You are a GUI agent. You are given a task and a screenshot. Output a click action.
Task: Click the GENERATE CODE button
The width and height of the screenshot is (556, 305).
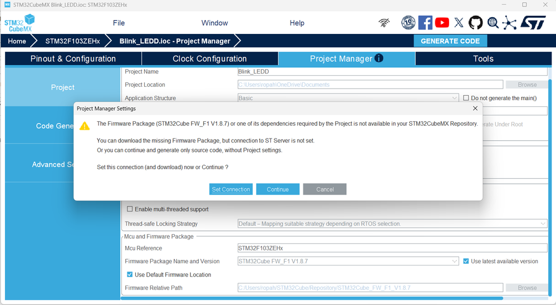pyautogui.click(x=450, y=41)
